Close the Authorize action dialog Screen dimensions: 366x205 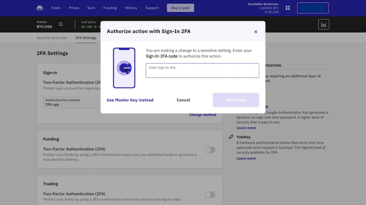pyautogui.click(x=256, y=32)
